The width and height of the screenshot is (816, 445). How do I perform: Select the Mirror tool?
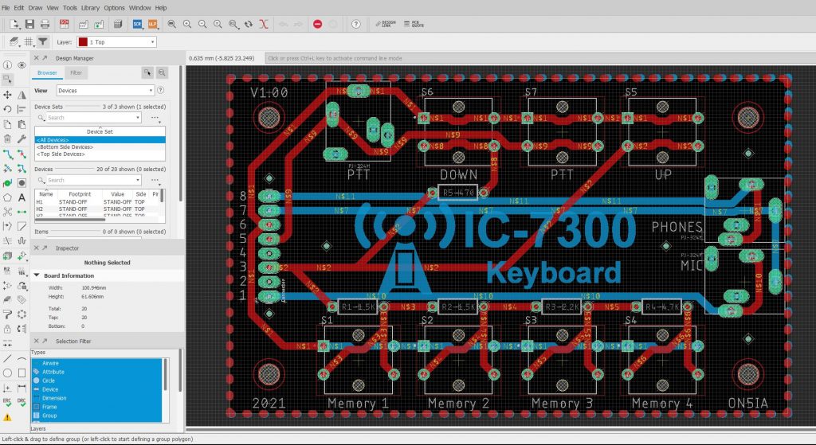point(22,95)
